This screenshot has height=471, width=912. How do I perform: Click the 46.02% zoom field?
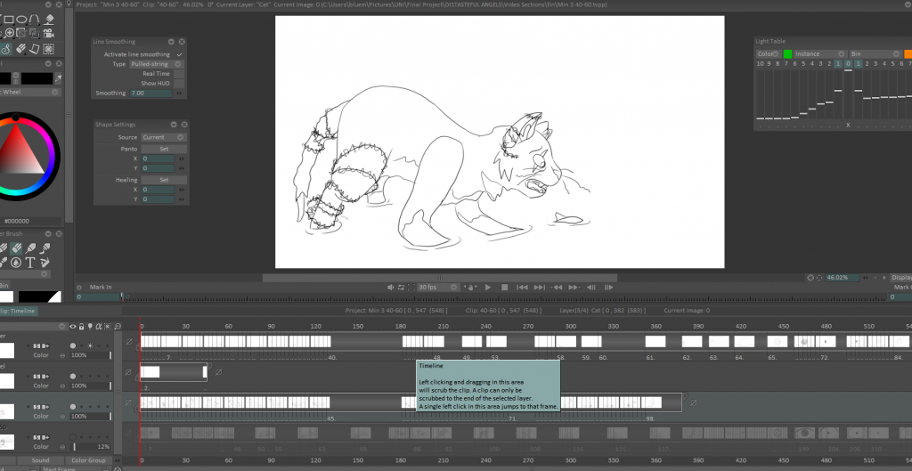coord(843,278)
